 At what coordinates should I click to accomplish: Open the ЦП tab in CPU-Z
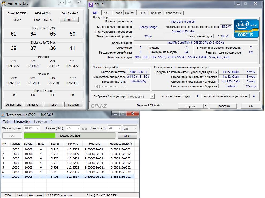(x=95, y=13)
